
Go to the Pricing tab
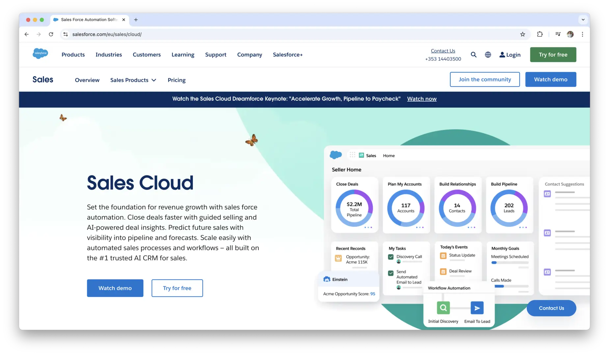pyautogui.click(x=176, y=80)
